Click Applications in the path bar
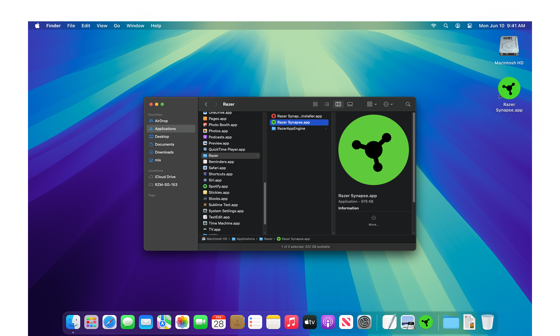 tap(243, 239)
